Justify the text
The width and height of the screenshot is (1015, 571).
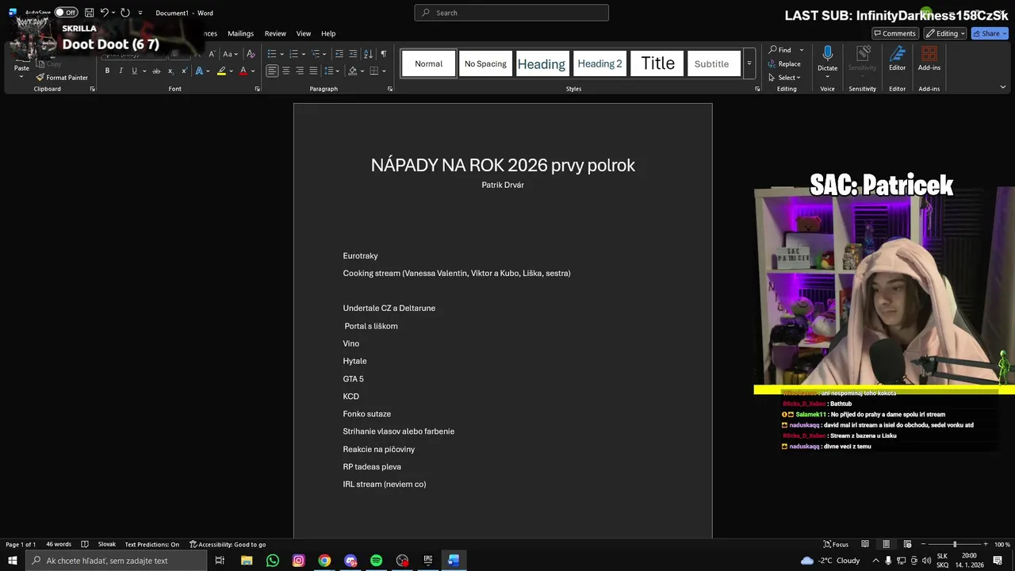pos(313,71)
